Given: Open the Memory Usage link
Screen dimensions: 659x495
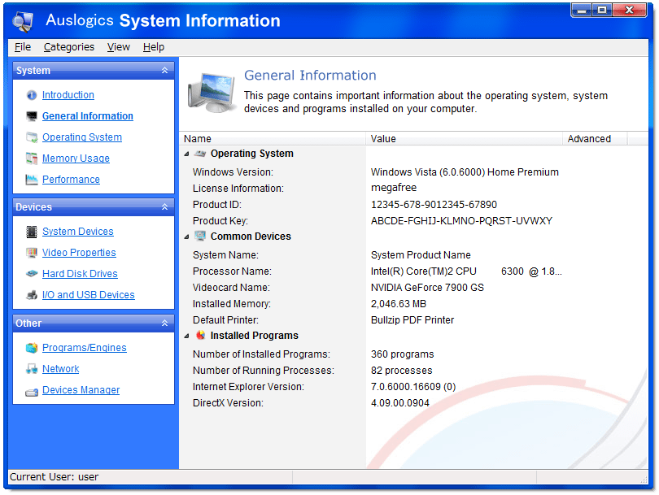Looking at the screenshot, I should (76, 158).
